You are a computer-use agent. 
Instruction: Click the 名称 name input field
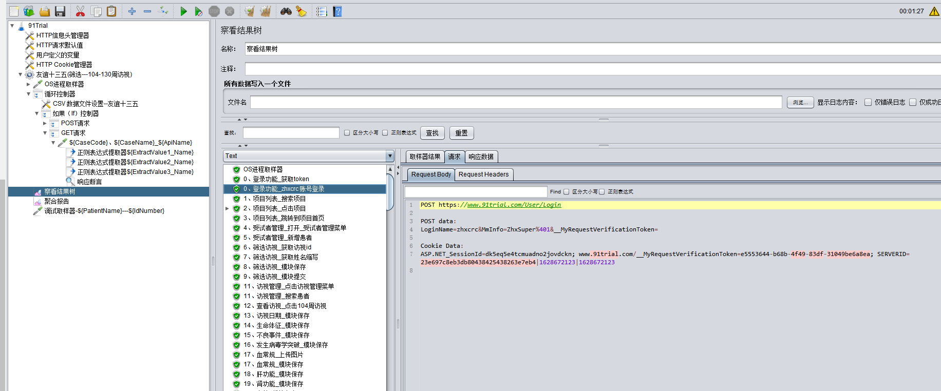(x=593, y=49)
